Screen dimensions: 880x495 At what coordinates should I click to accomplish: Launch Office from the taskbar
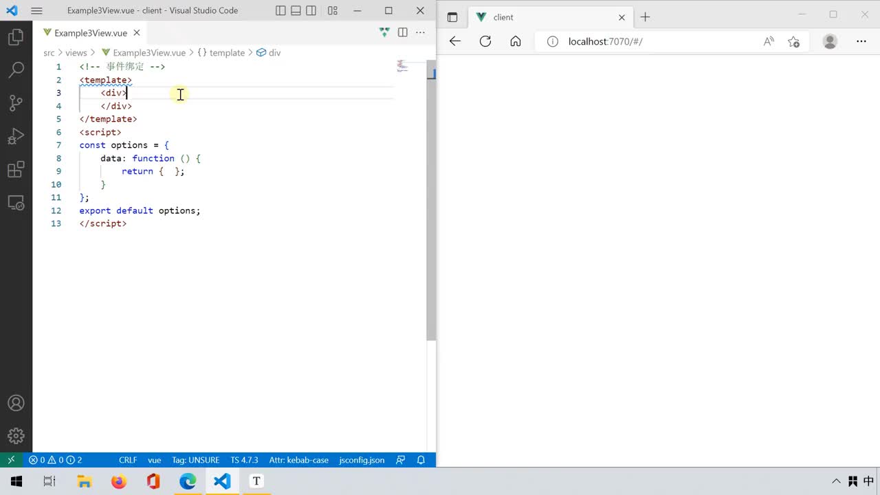[x=153, y=481]
